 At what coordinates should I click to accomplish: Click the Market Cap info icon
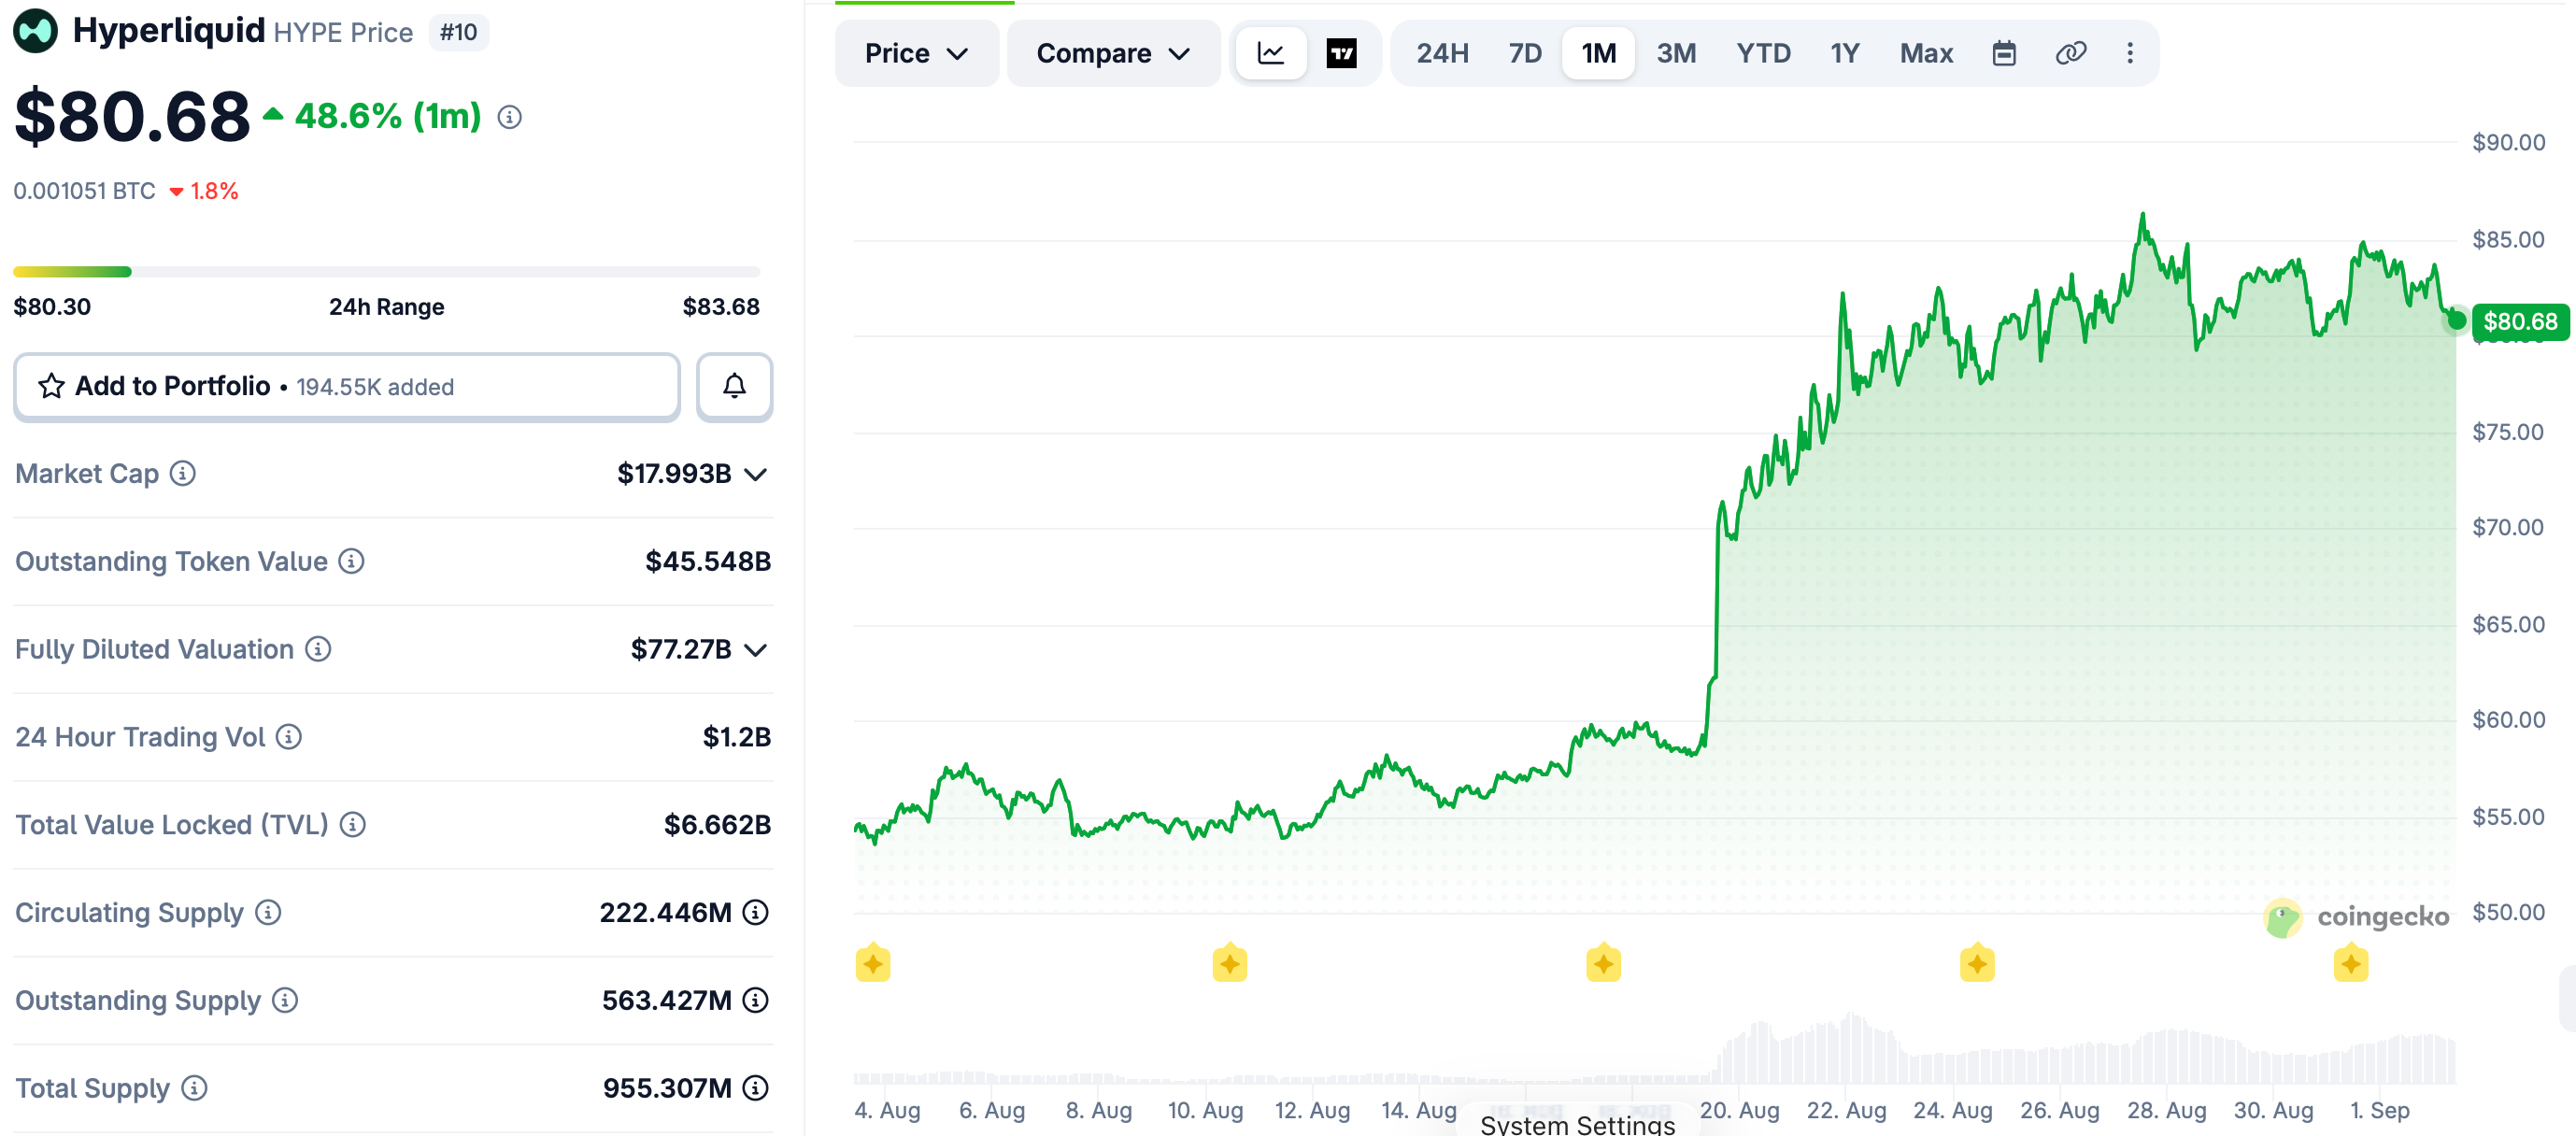click(x=182, y=473)
